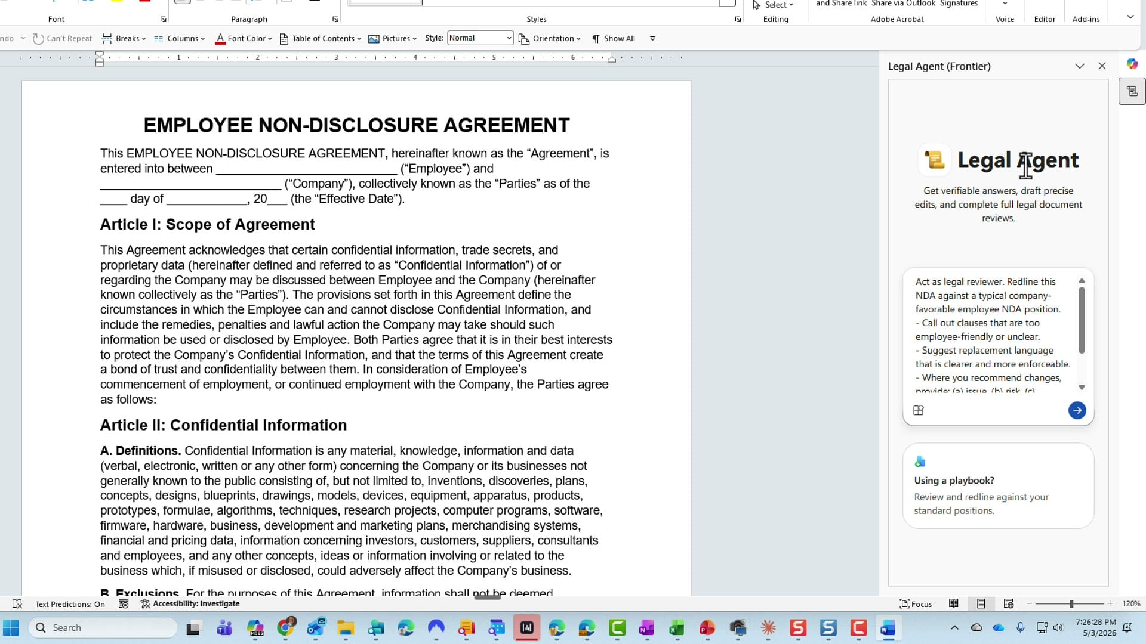Send the Legal Agent prompt with arrow button
This screenshot has width=1146, height=644.
point(1077,410)
